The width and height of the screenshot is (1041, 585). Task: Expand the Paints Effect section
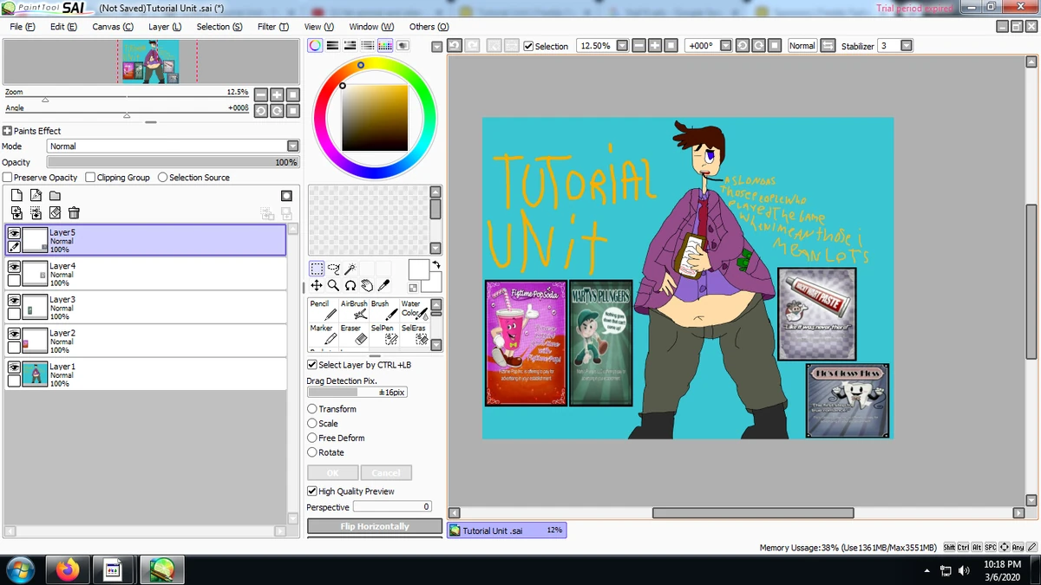click(x=8, y=131)
